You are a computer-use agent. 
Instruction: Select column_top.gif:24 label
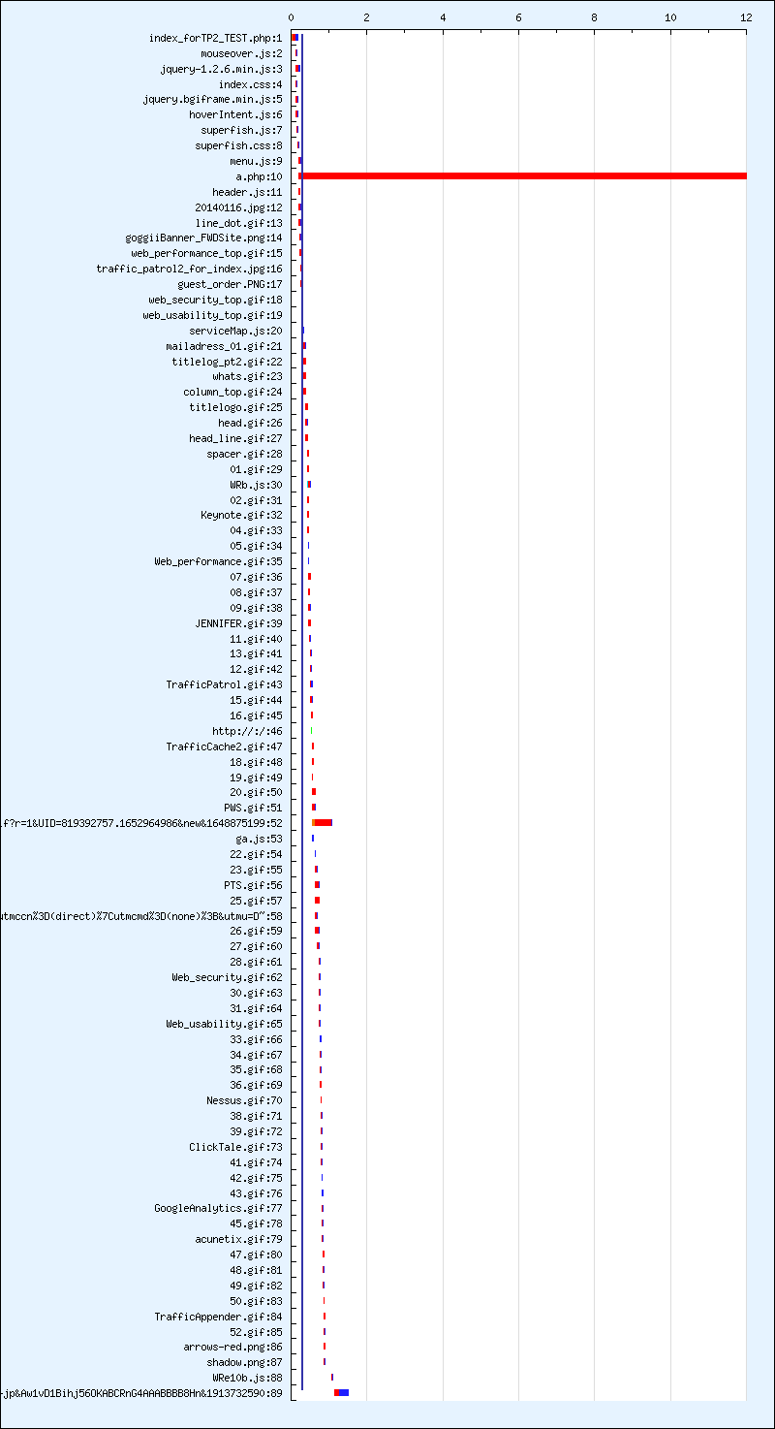(x=233, y=392)
